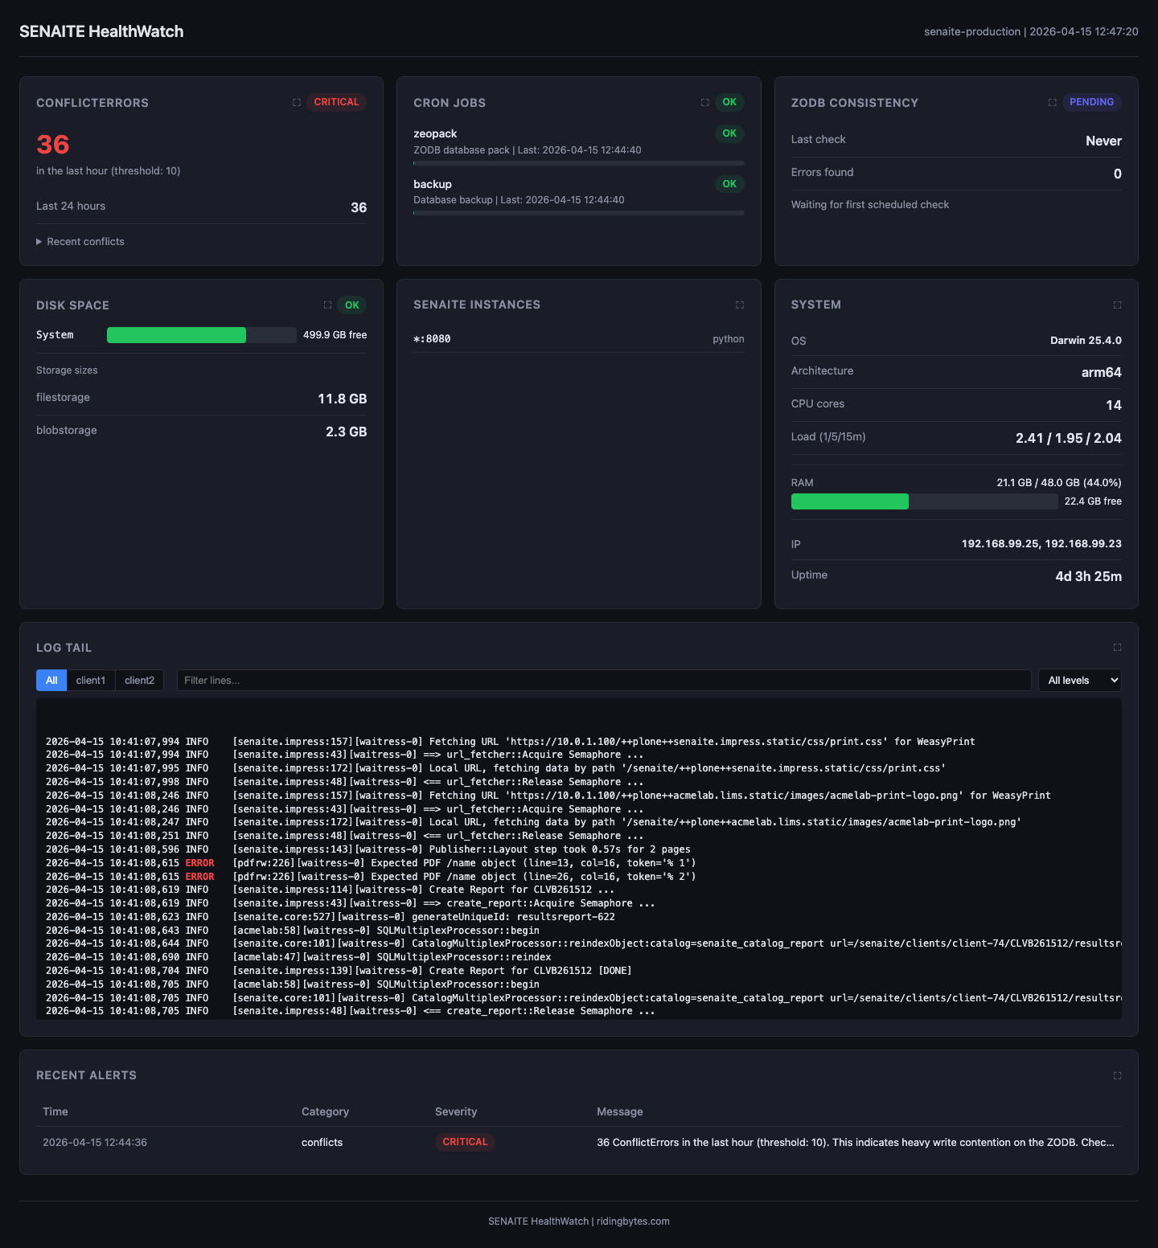
Task: Open the All levels log filter dropdown
Action: (1079, 680)
